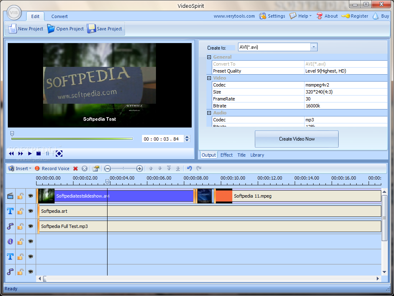Rewind the preview playback

coord(11,153)
